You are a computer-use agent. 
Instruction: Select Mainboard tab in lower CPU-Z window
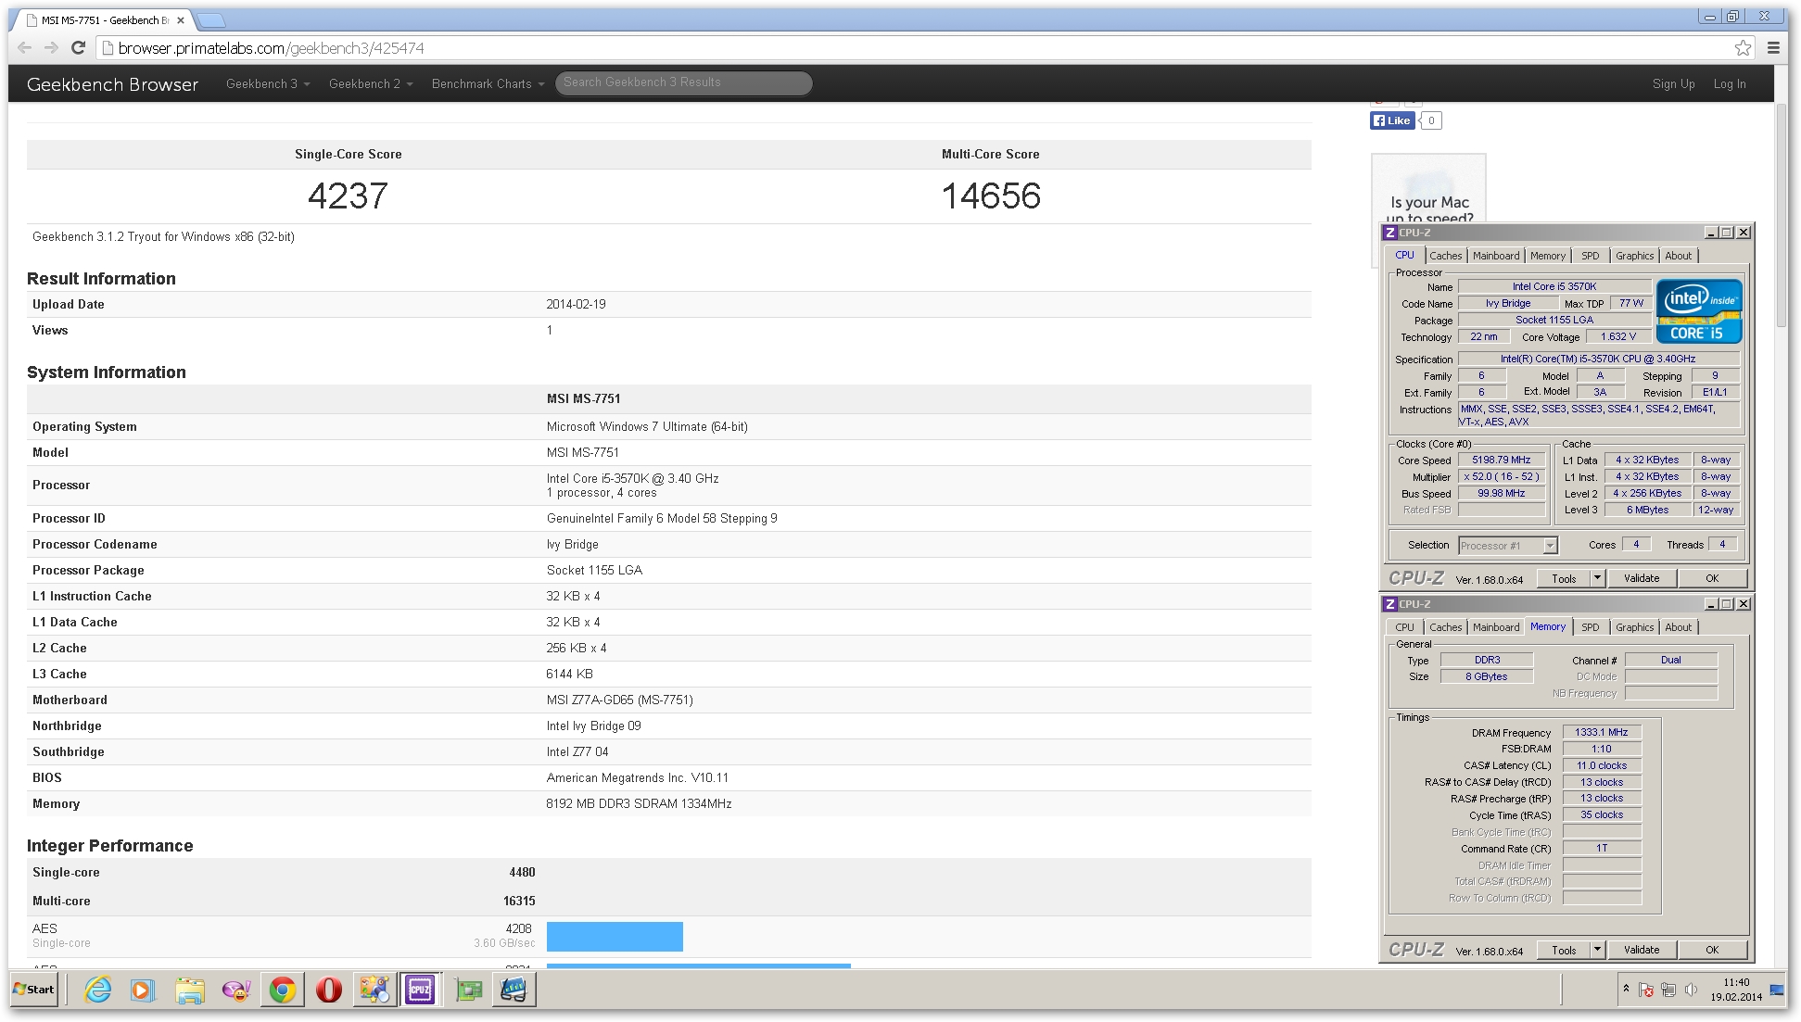pyautogui.click(x=1496, y=627)
